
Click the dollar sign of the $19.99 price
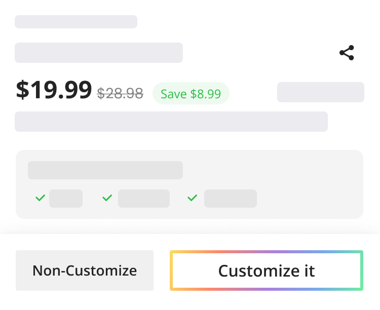pyautogui.click(x=22, y=90)
